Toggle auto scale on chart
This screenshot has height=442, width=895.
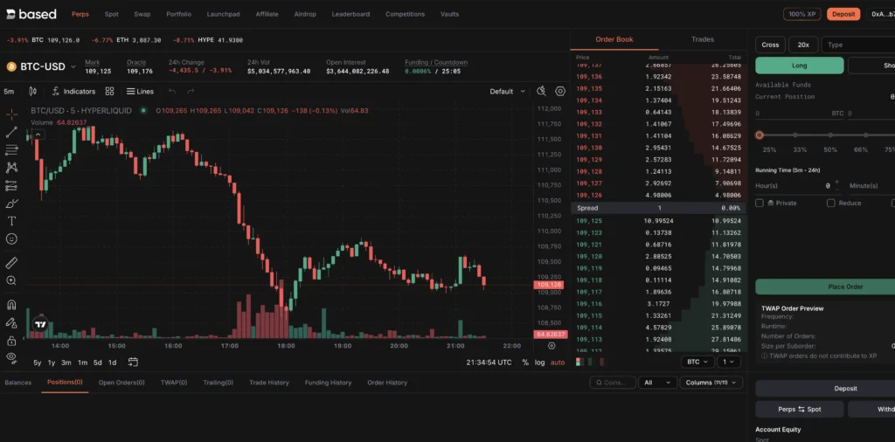(557, 363)
